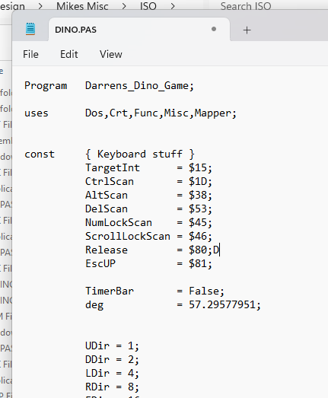Open the File menu

[30, 54]
